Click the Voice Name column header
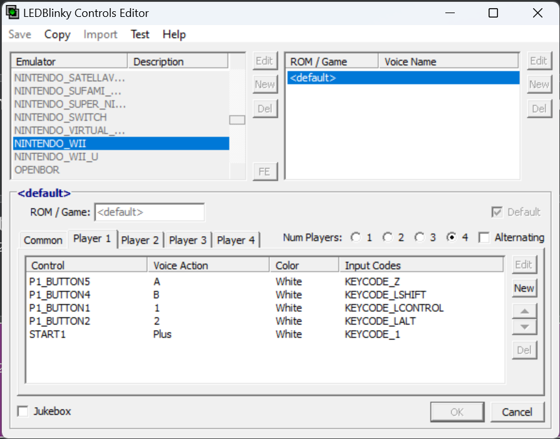Viewport: 560px width, 439px height. [449, 61]
